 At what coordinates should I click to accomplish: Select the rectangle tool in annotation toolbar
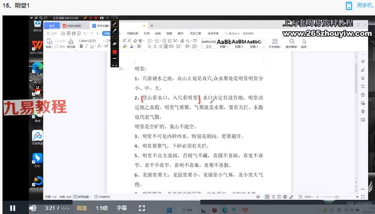point(115,37)
